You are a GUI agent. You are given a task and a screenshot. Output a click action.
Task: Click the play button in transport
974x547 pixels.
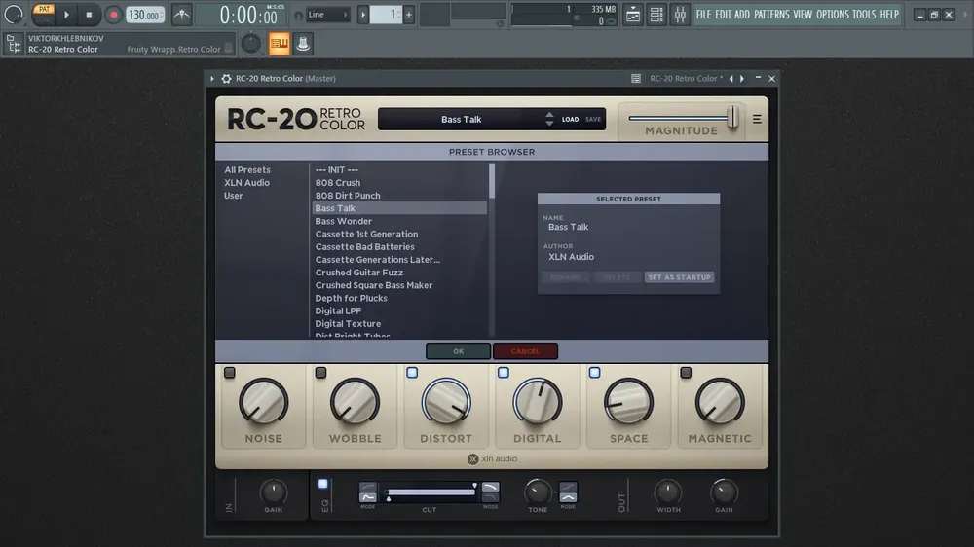[66, 15]
